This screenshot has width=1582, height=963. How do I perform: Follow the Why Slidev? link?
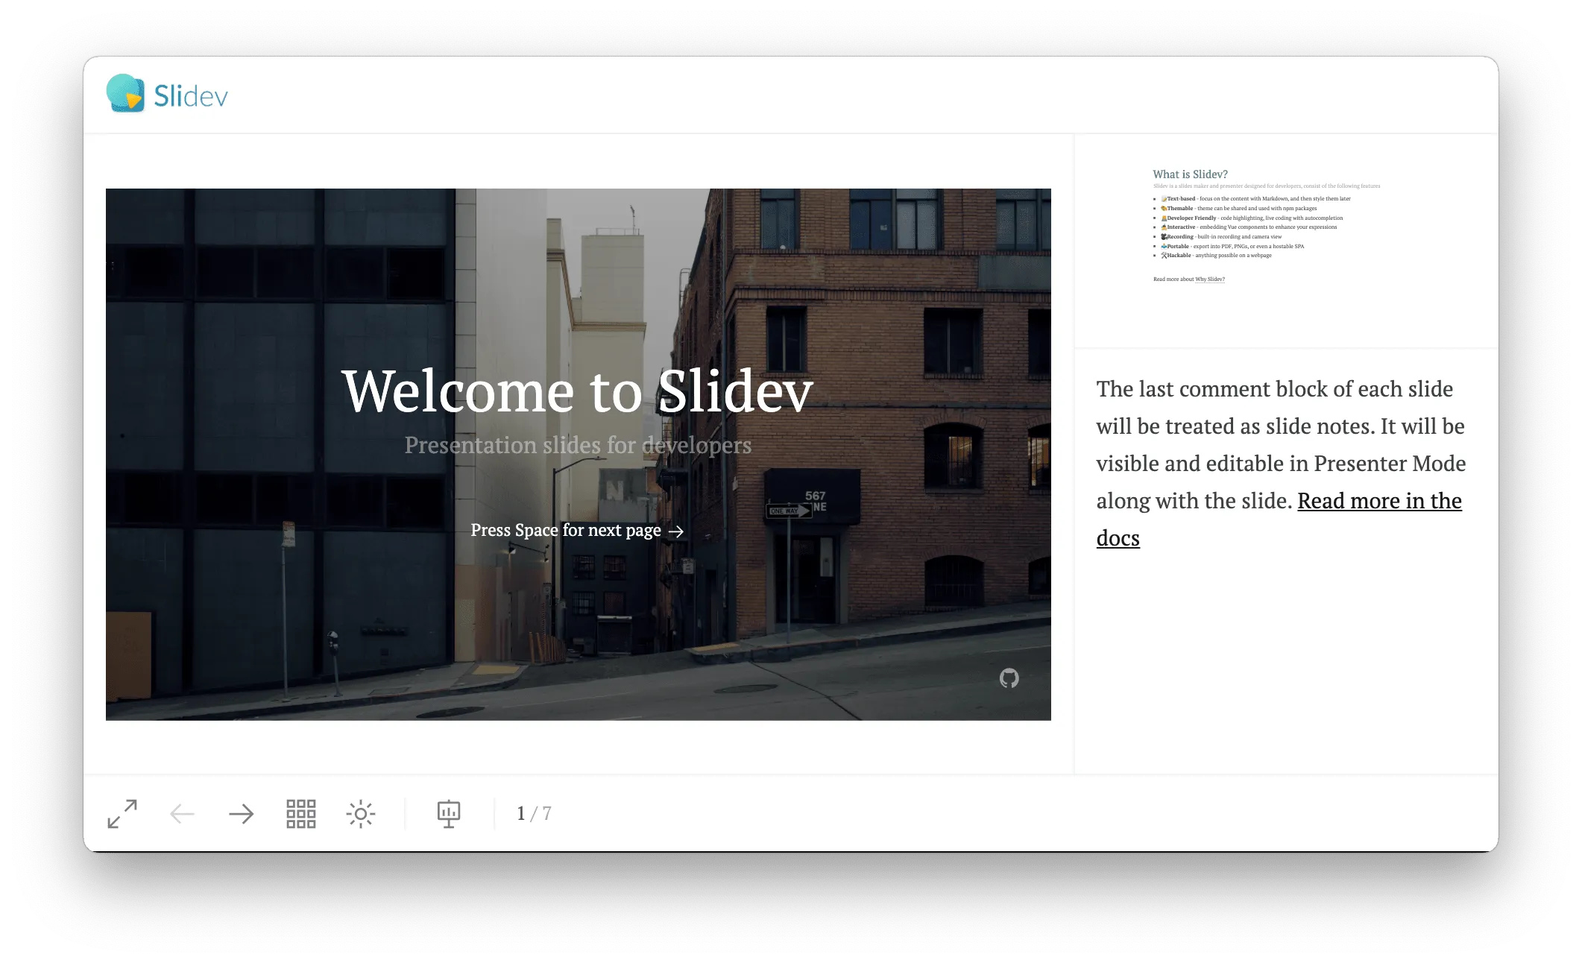[x=1211, y=280]
